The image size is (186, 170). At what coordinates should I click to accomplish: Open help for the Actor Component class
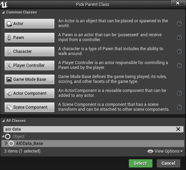[179, 93]
